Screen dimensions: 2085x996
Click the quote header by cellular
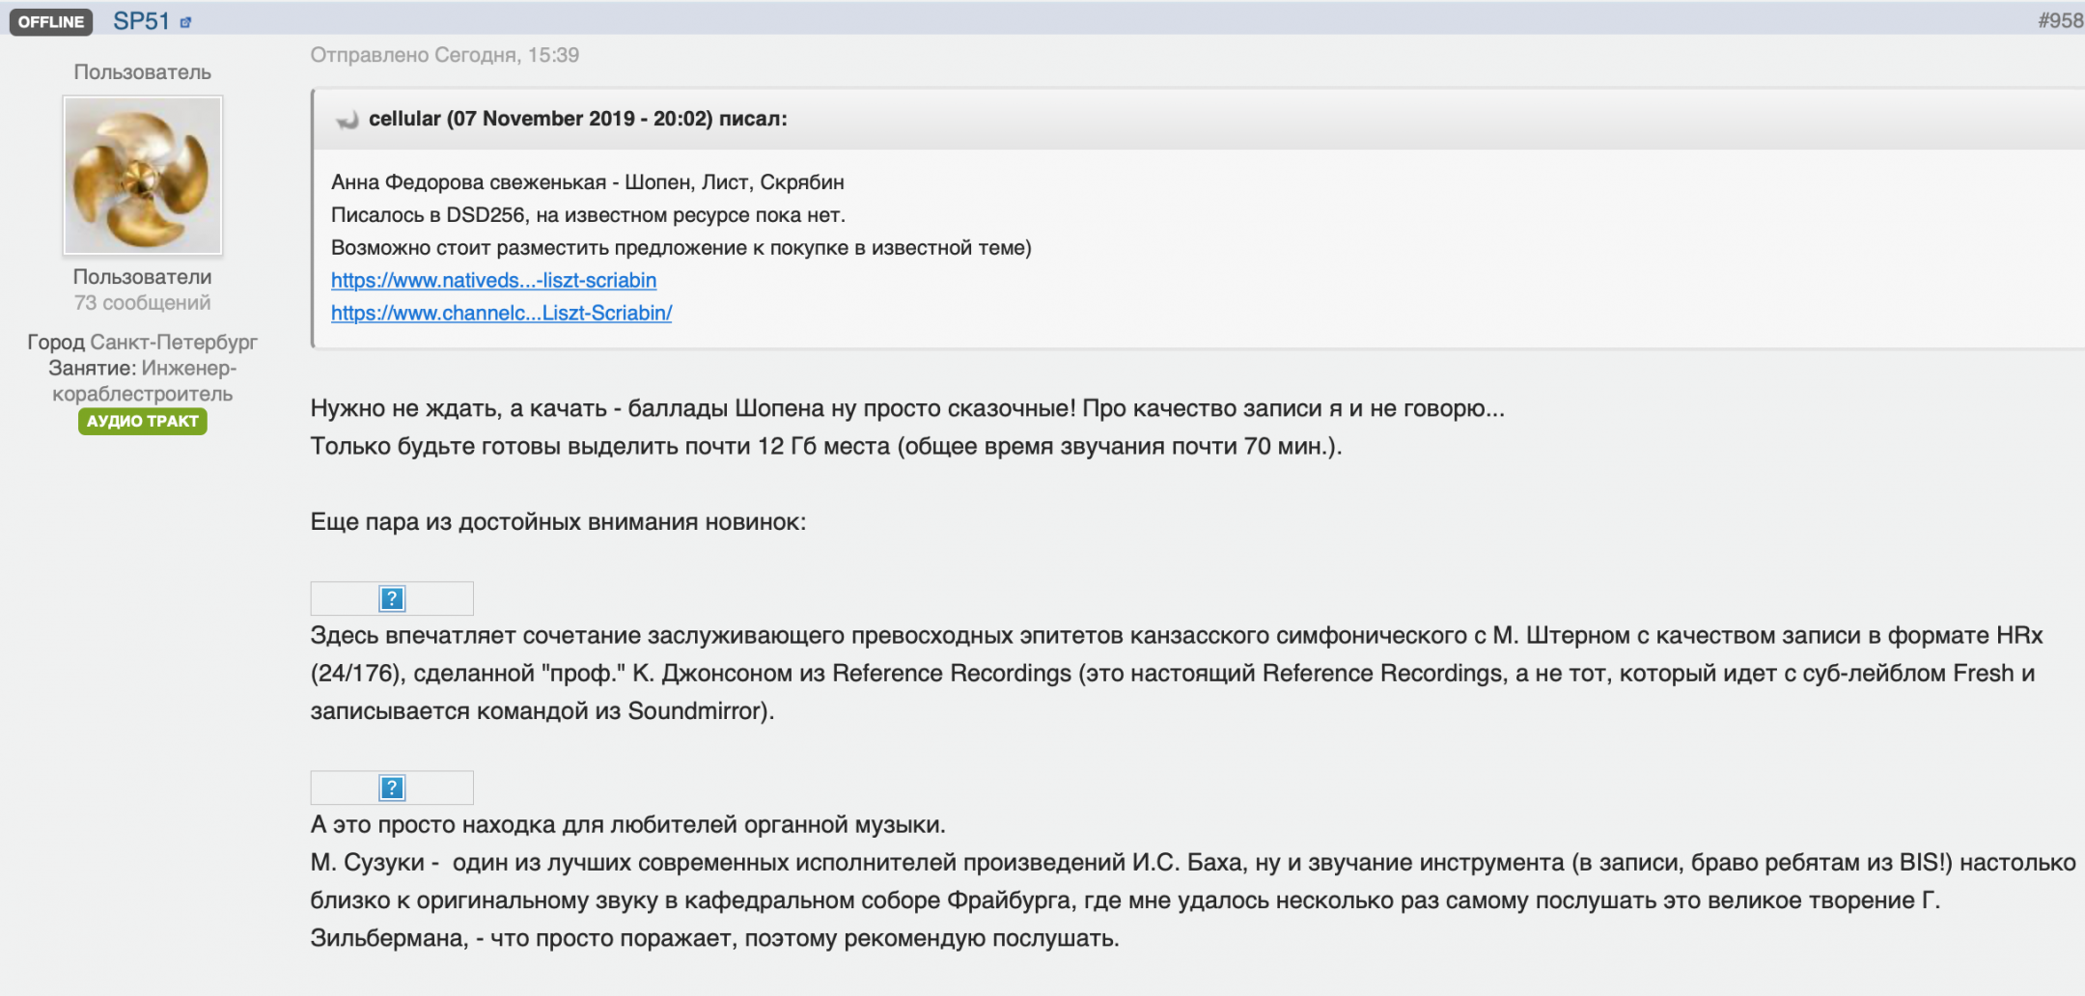[x=577, y=119]
